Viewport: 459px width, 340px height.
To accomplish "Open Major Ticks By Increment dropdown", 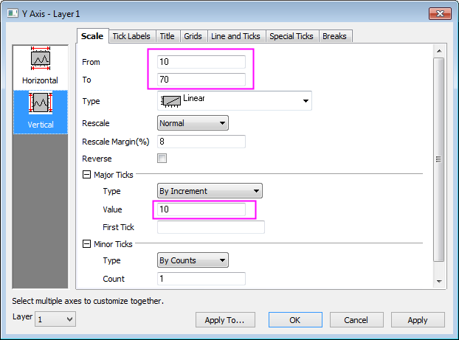I will pyautogui.click(x=210, y=191).
